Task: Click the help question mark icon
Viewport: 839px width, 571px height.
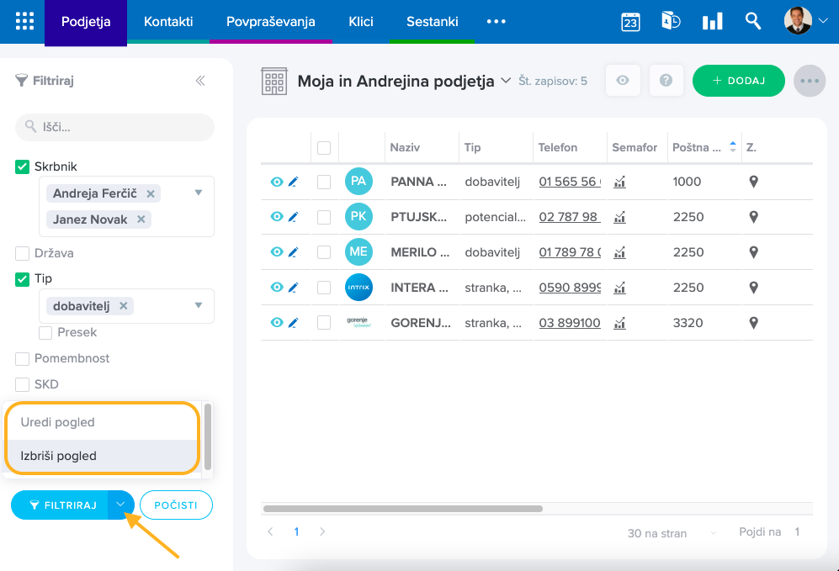Action: click(x=666, y=81)
